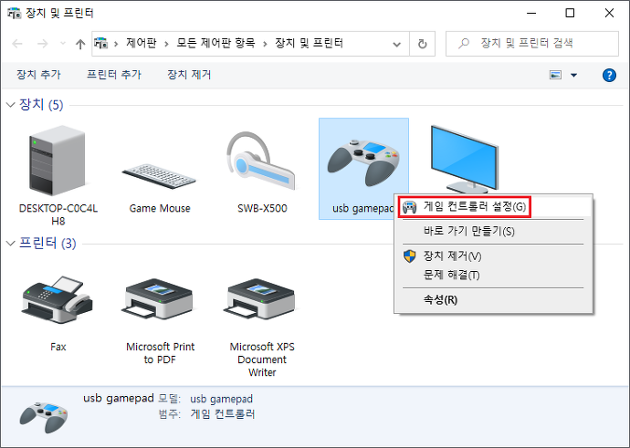Image resolution: width=630 pixels, height=448 pixels.
Task: Click the search magnifier icon
Action: 464,43
